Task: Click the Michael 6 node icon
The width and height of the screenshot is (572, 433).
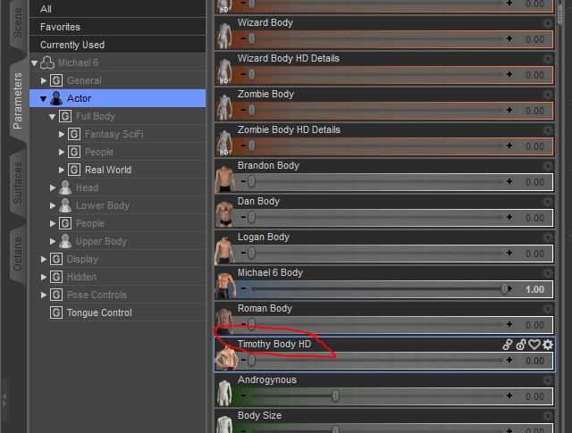Action: (47, 62)
